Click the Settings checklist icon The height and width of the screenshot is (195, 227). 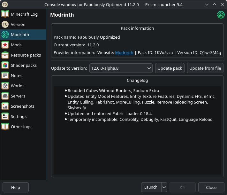point(5,116)
